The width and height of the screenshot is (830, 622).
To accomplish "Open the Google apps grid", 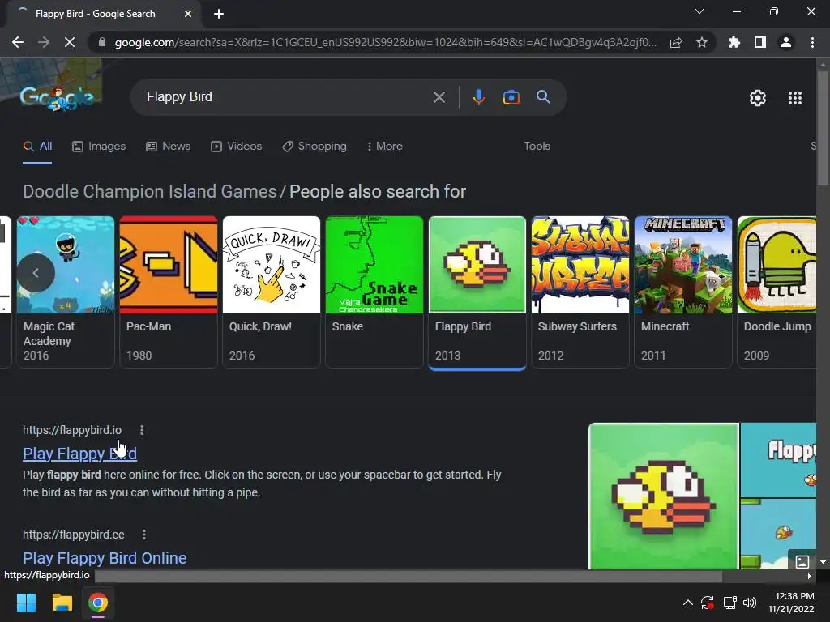I will coord(794,98).
